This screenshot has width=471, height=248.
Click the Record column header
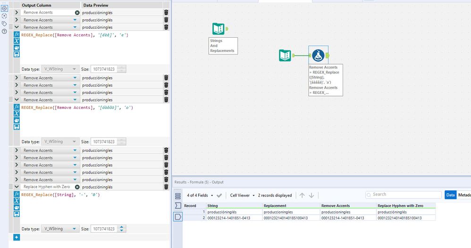194,206
